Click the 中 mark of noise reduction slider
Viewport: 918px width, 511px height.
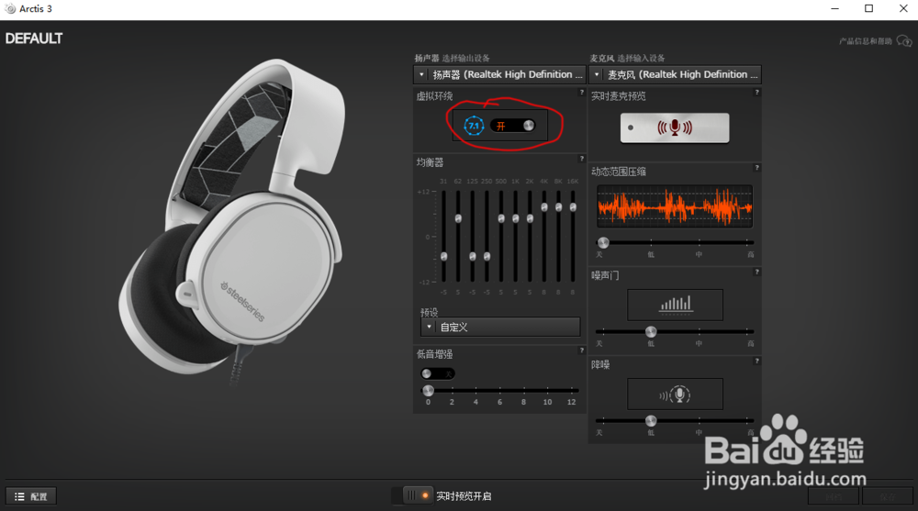point(699,433)
